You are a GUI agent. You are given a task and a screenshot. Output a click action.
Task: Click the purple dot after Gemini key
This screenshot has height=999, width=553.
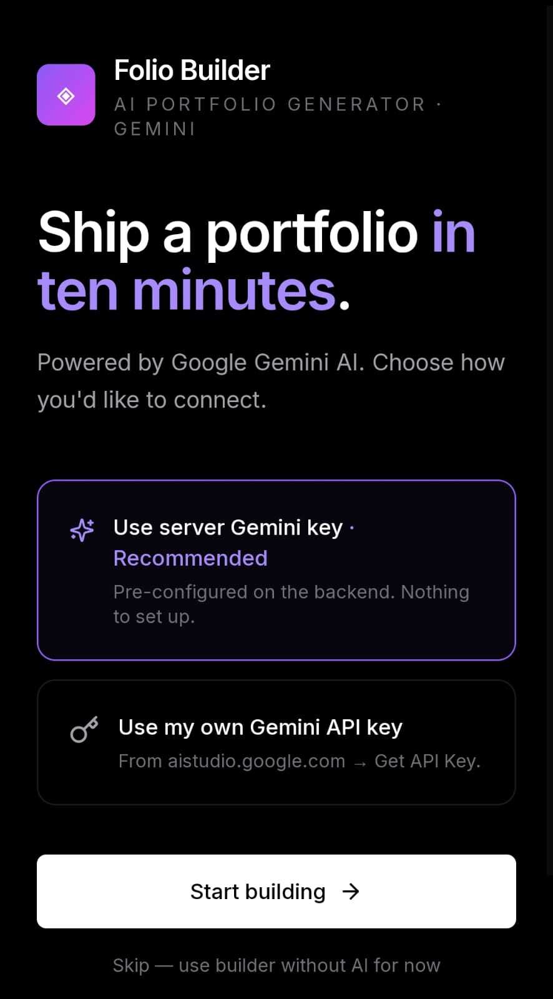coord(352,528)
